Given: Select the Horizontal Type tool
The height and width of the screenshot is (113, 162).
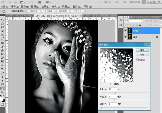Looking at the screenshot, I should click(x=2, y=77).
